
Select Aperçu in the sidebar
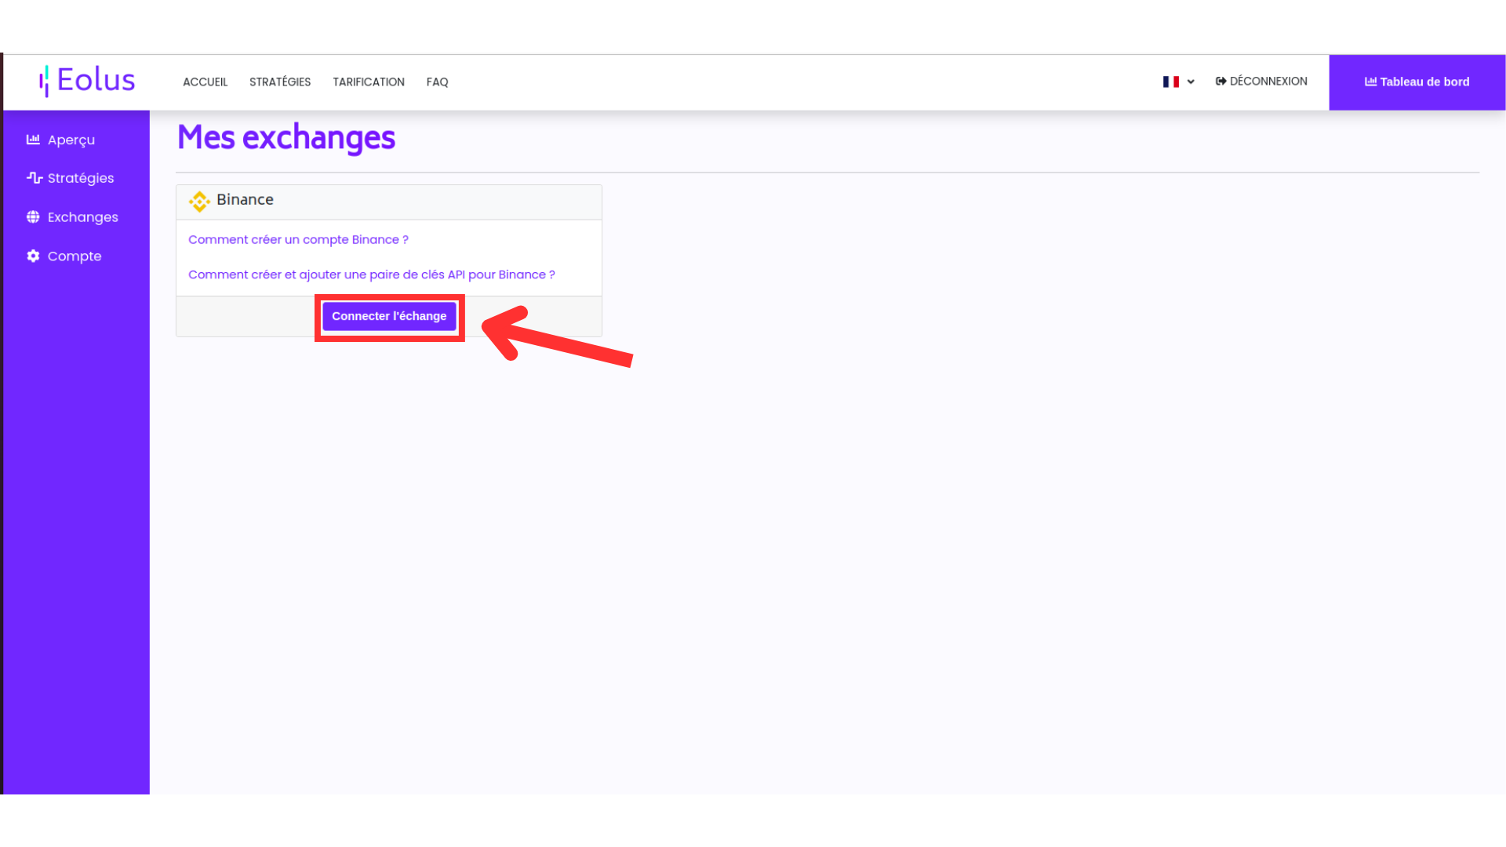tap(71, 140)
